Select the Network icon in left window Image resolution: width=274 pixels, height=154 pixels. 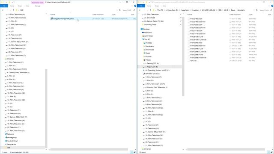6,134
